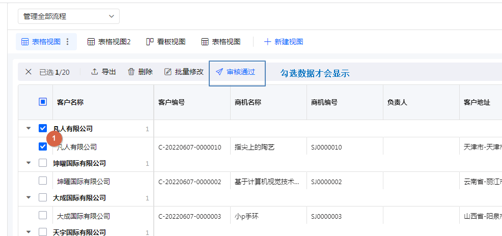Collapse the 坤曜国际有限公司 group arrow
This screenshot has height=236, width=502.
pyautogui.click(x=29, y=163)
